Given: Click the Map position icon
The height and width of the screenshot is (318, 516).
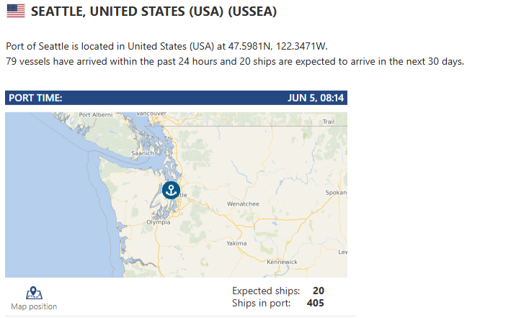Looking at the screenshot, I should 34,293.
